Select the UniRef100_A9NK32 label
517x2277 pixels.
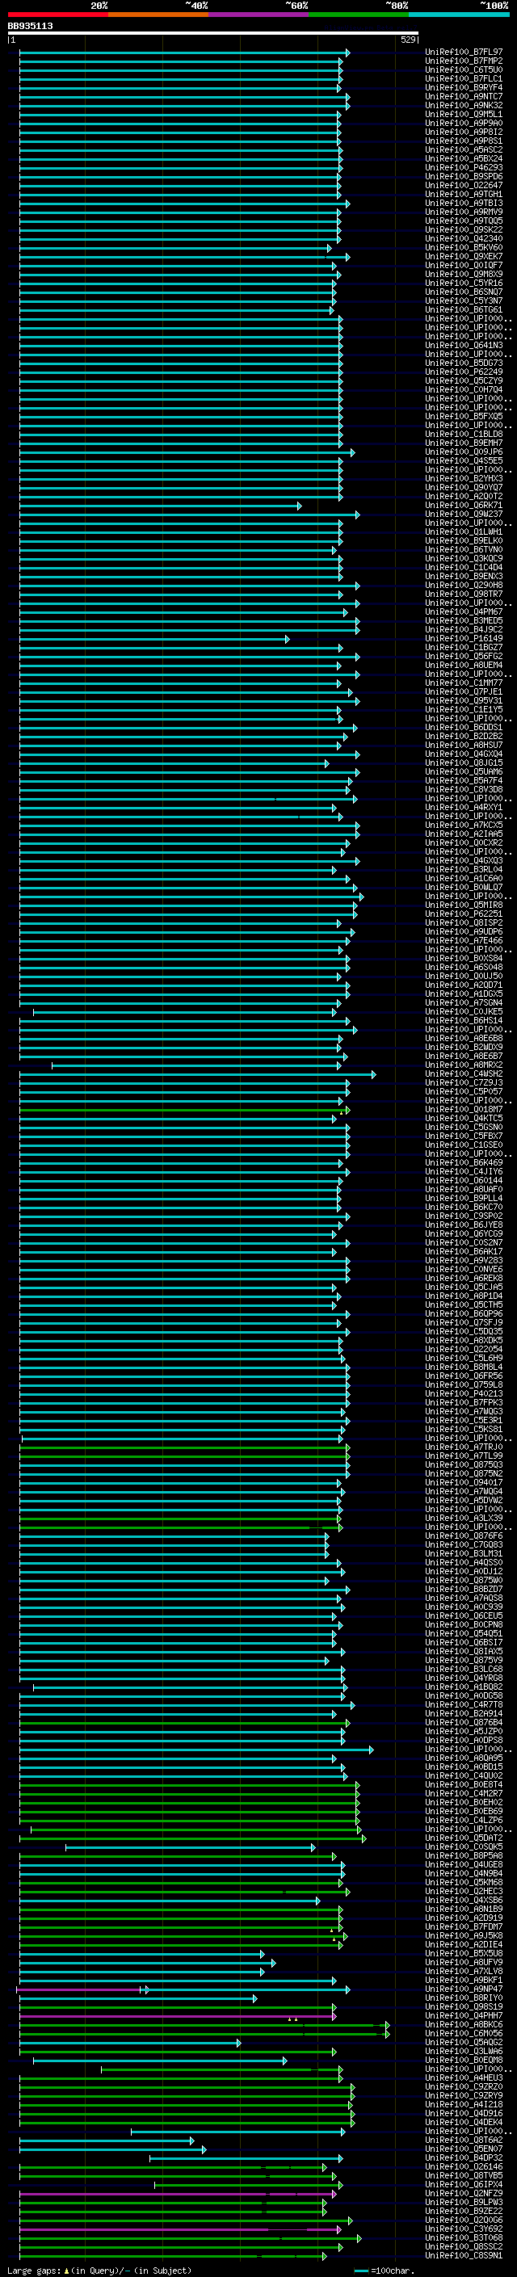pyautogui.click(x=464, y=106)
